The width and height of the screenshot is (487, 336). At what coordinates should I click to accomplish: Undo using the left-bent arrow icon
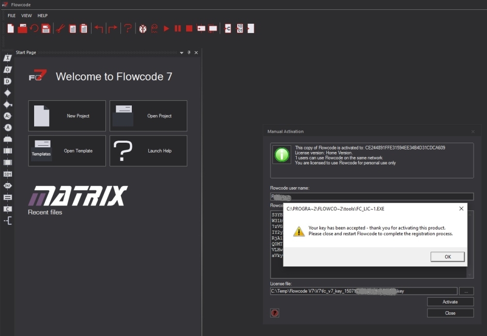coord(99,28)
